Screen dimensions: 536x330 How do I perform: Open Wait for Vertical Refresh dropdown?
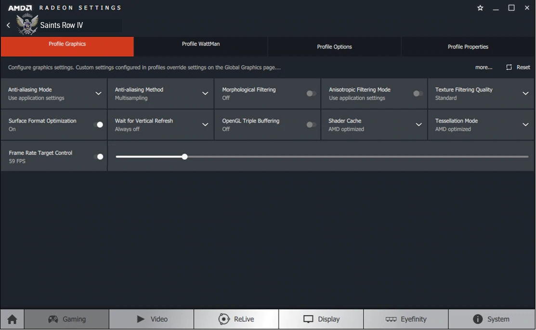point(205,125)
